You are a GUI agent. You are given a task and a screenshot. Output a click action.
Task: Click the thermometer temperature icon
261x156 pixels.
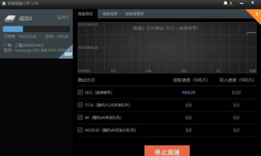point(59,17)
